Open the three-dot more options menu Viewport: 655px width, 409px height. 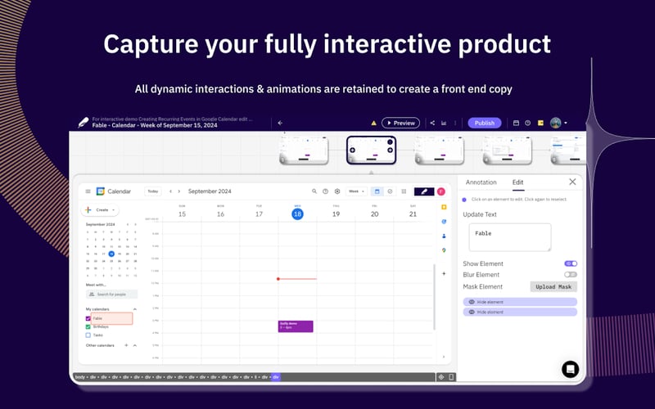tap(455, 124)
